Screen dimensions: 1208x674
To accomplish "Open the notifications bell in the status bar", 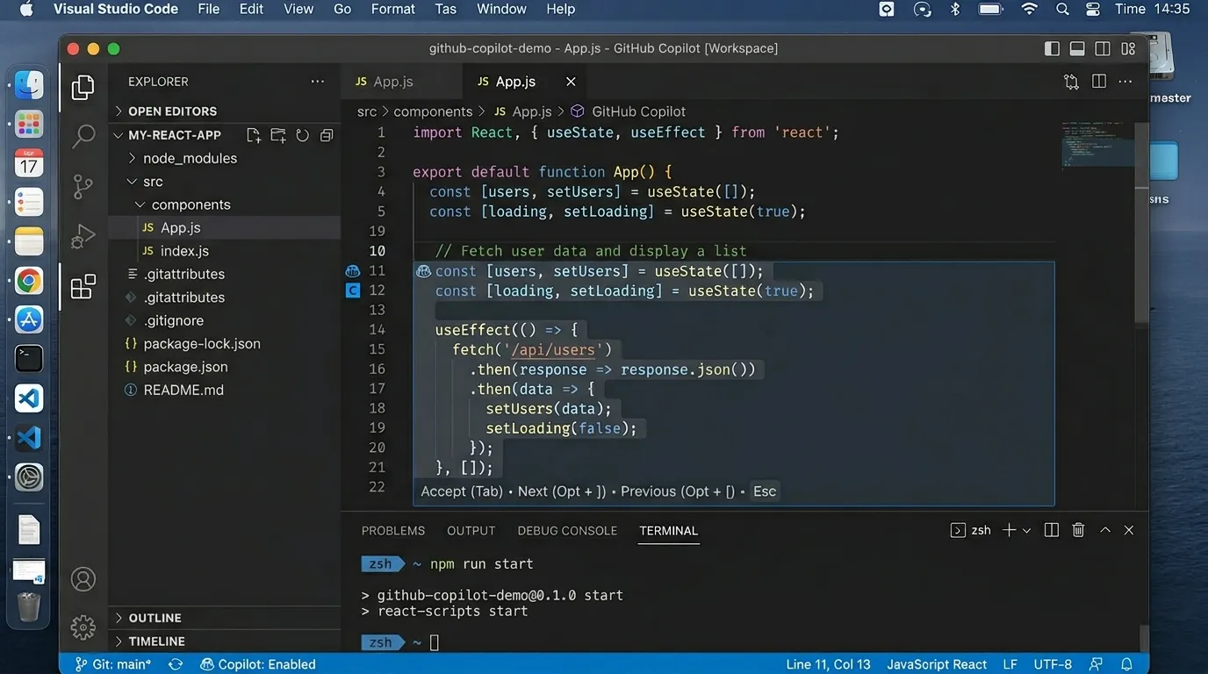I will tap(1126, 664).
